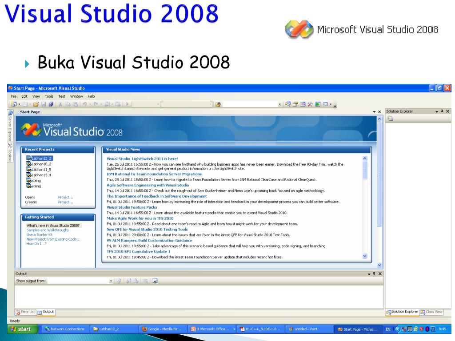The width and height of the screenshot is (455, 341).
Task: Click New Project From Existing Code link
Action: [53, 239]
